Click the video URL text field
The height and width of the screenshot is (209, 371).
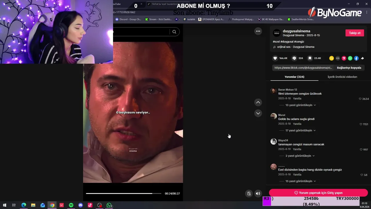coord(303,68)
